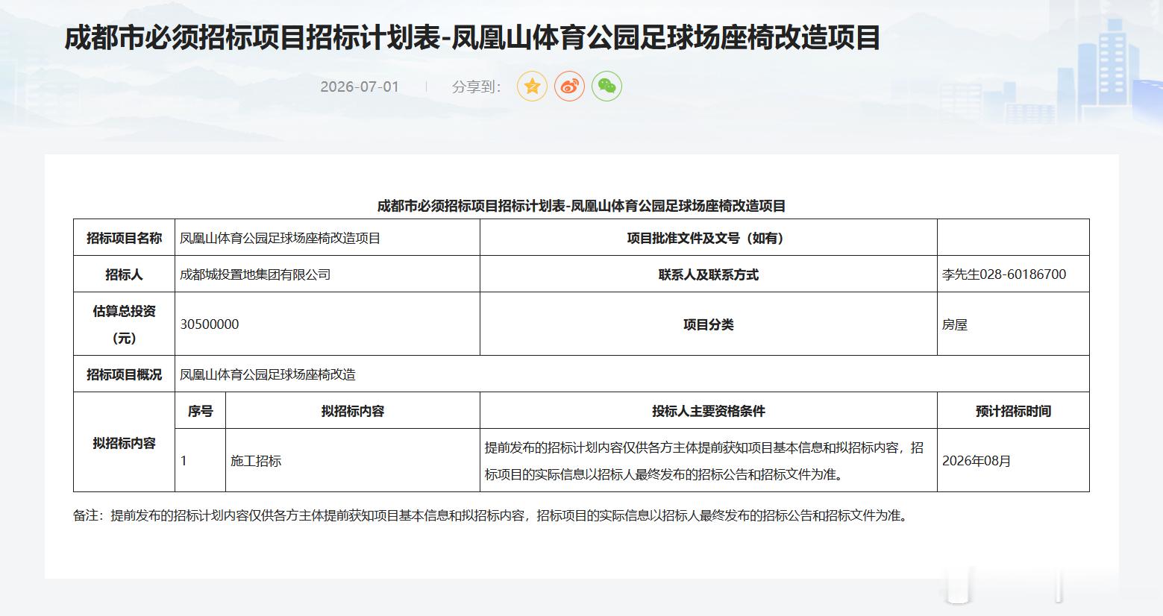This screenshot has width=1163, height=616.
Task: Click the 拟招标内容 column header beside 序号
Action: 353,411
